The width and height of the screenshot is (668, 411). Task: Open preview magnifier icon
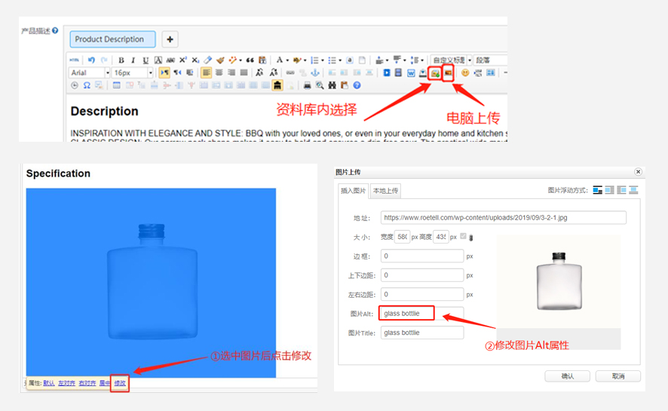tap(320, 86)
